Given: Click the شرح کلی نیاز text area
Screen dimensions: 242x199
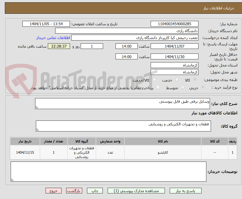Looking at the screenshot, I should coord(122,103).
